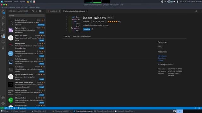Select the Other category tag
Image resolution: width=202 pixels, height=113 pixels.
pos(160,47)
